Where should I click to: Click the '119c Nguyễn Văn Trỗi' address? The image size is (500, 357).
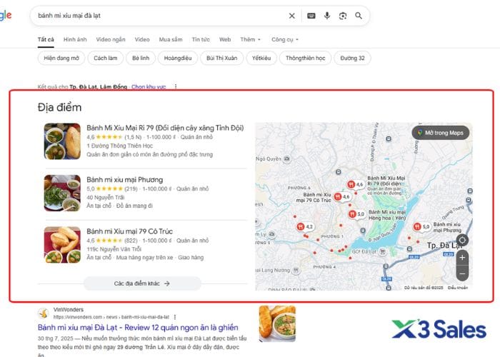114,249
